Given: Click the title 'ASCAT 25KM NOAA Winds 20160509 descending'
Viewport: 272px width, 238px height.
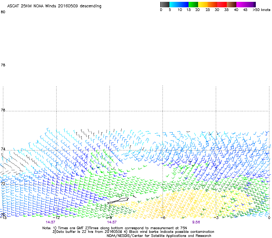Looking at the screenshot, I should 54,6.
